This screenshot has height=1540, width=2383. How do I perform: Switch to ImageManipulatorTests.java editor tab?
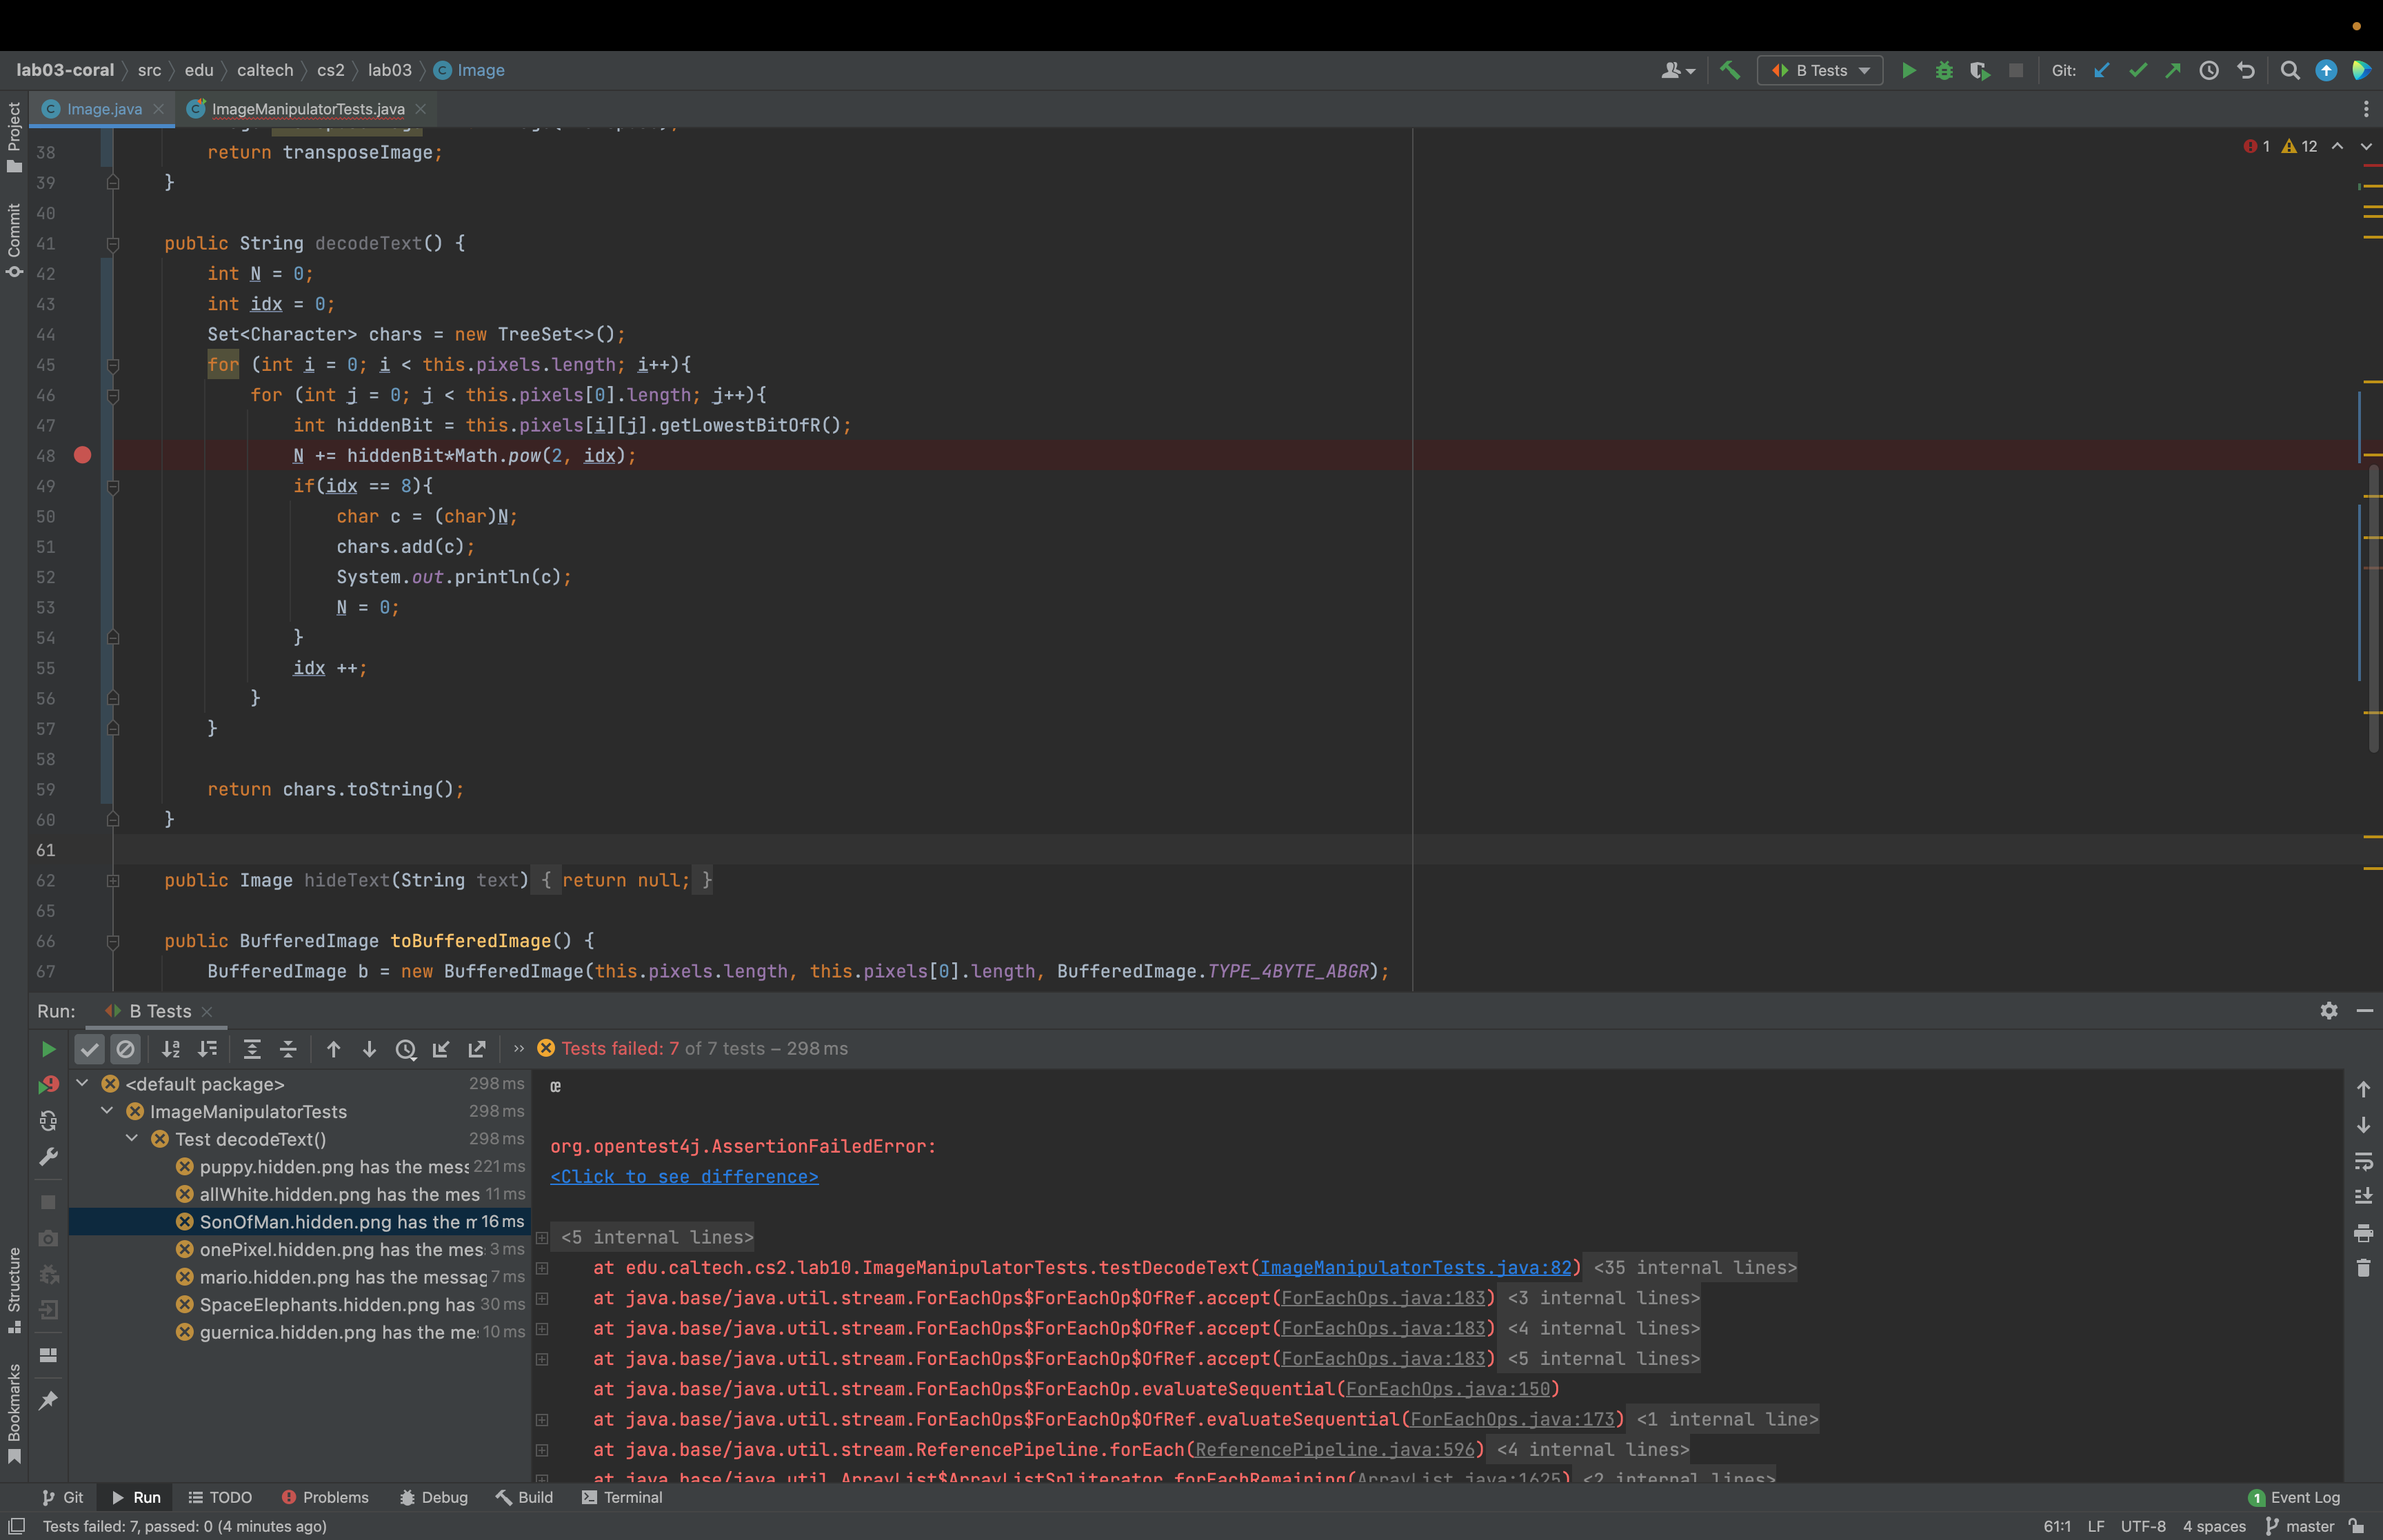307,109
